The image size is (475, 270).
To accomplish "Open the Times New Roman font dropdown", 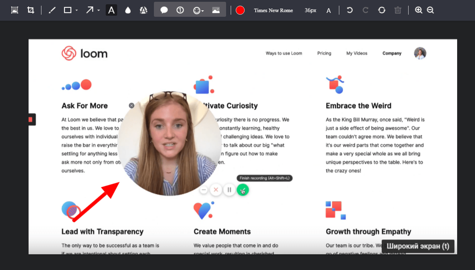I will point(274,10).
